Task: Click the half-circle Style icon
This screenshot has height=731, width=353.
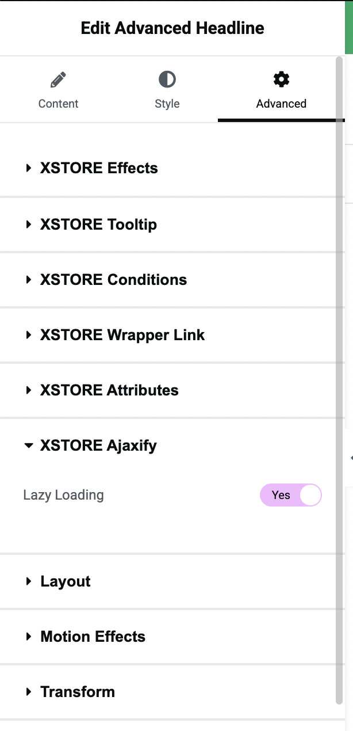Action: (167, 79)
